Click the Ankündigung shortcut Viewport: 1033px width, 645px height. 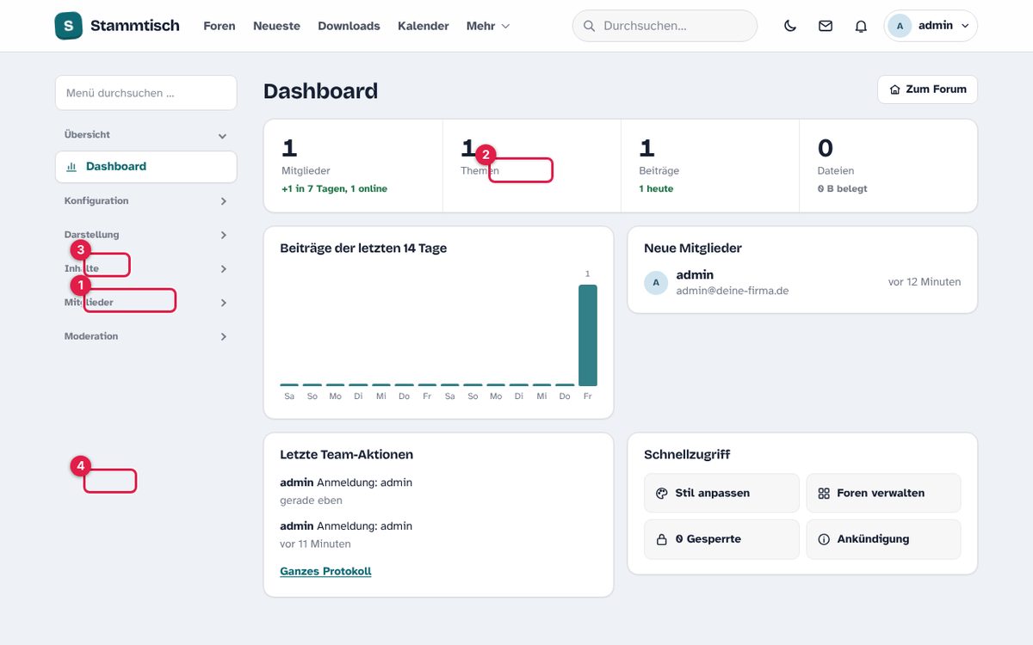(883, 539)
